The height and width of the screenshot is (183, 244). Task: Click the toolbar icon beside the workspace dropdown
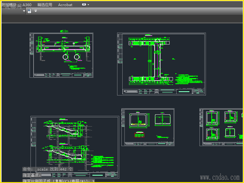pyautogui.click(x=30, y=11)
